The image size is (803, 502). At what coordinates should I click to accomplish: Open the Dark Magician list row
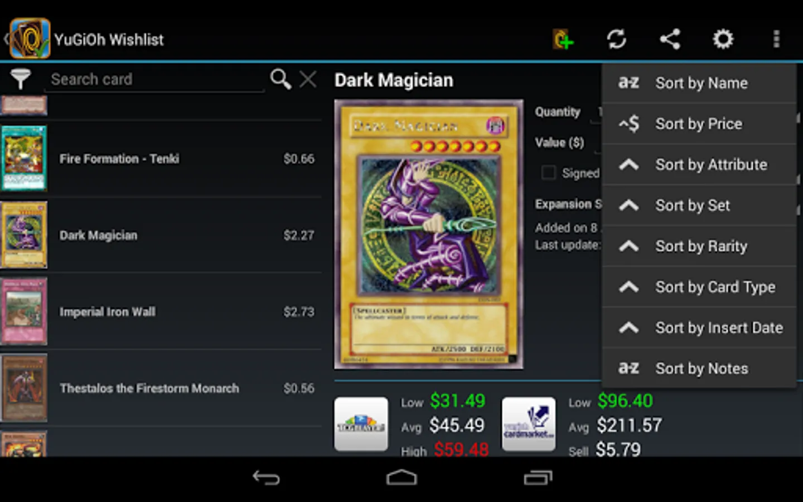[161, 235]
